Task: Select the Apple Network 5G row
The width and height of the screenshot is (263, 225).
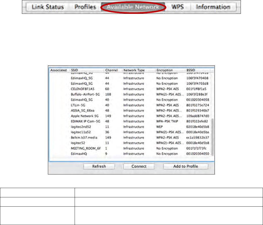Action: click(130, 116)
